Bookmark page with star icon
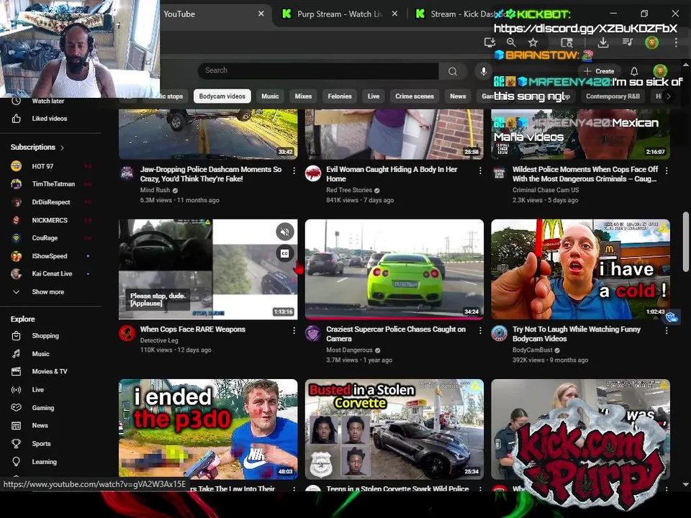691x518 pixels. (x=533, y=42)
